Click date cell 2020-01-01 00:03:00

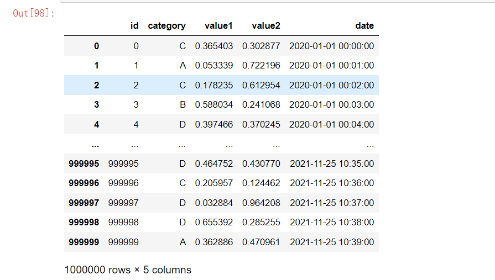tap(331, 104)
